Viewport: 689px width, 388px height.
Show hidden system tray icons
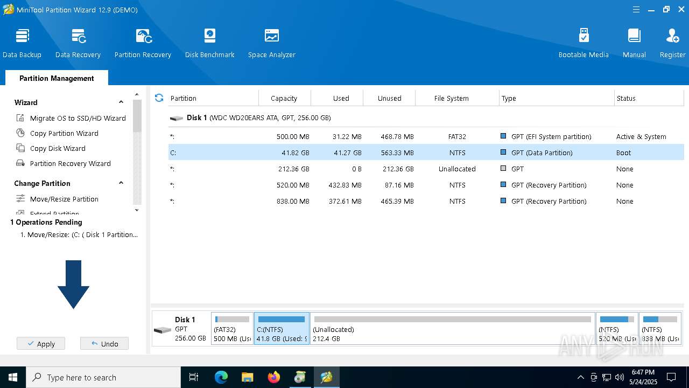pos(580,377)
